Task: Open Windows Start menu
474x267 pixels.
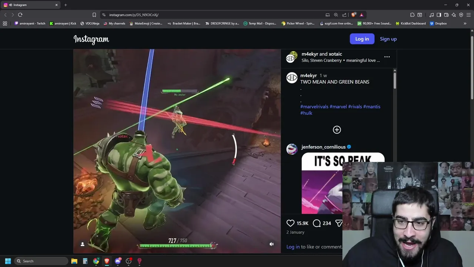Action: (8, 261)
